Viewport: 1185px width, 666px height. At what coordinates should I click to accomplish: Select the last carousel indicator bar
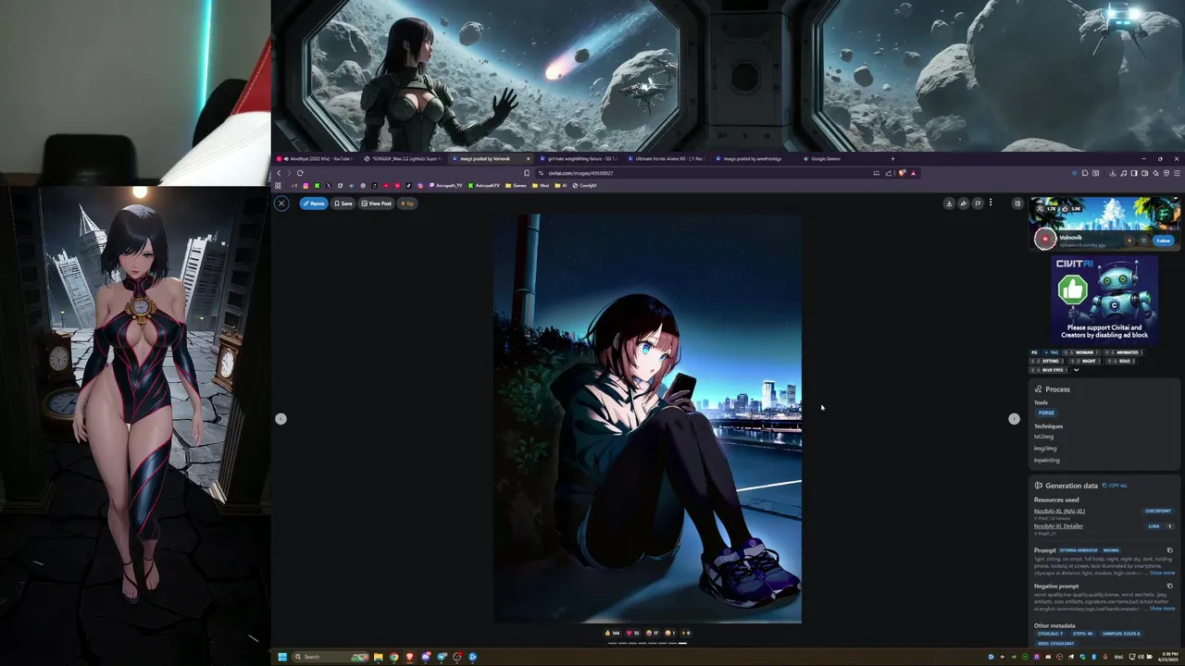coord(682,643)
